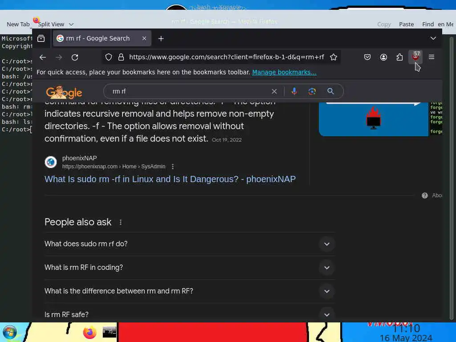Click the Firefox forward arrow
The image size is (456, 342).
click(x=59, y=57)
